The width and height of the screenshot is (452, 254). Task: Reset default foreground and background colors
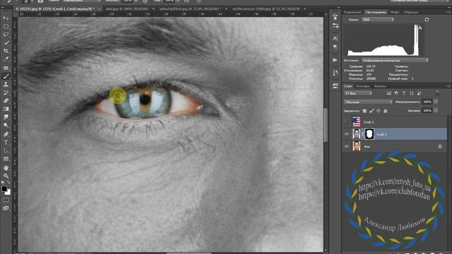[3, 183]
